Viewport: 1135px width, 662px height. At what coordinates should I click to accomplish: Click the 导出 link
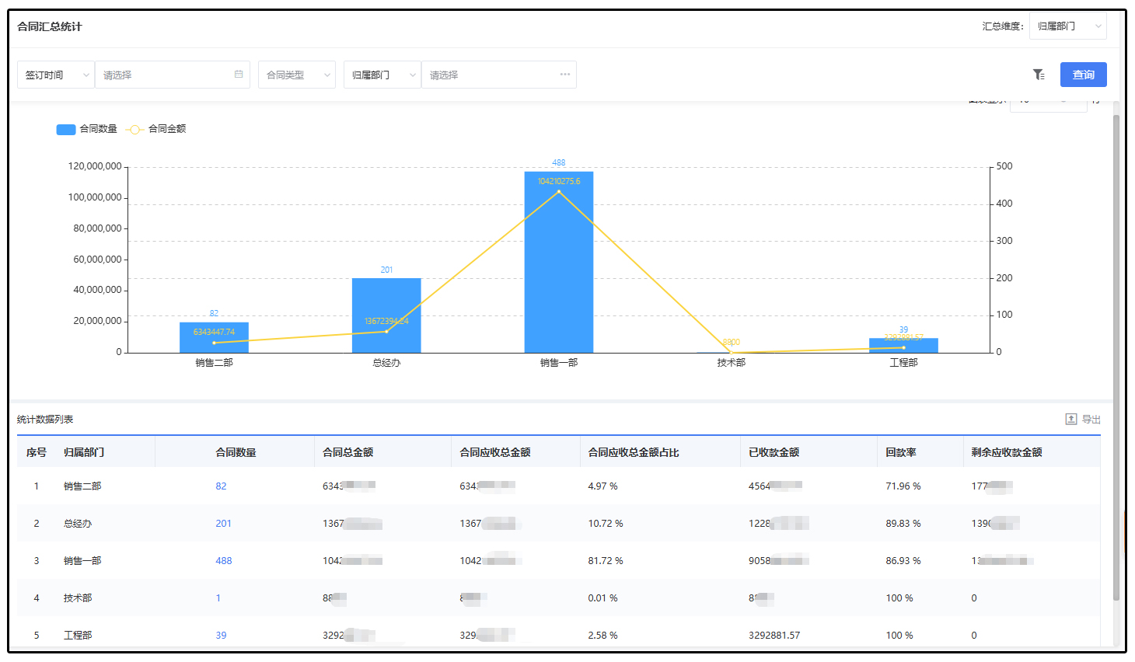pos(1091,420)
